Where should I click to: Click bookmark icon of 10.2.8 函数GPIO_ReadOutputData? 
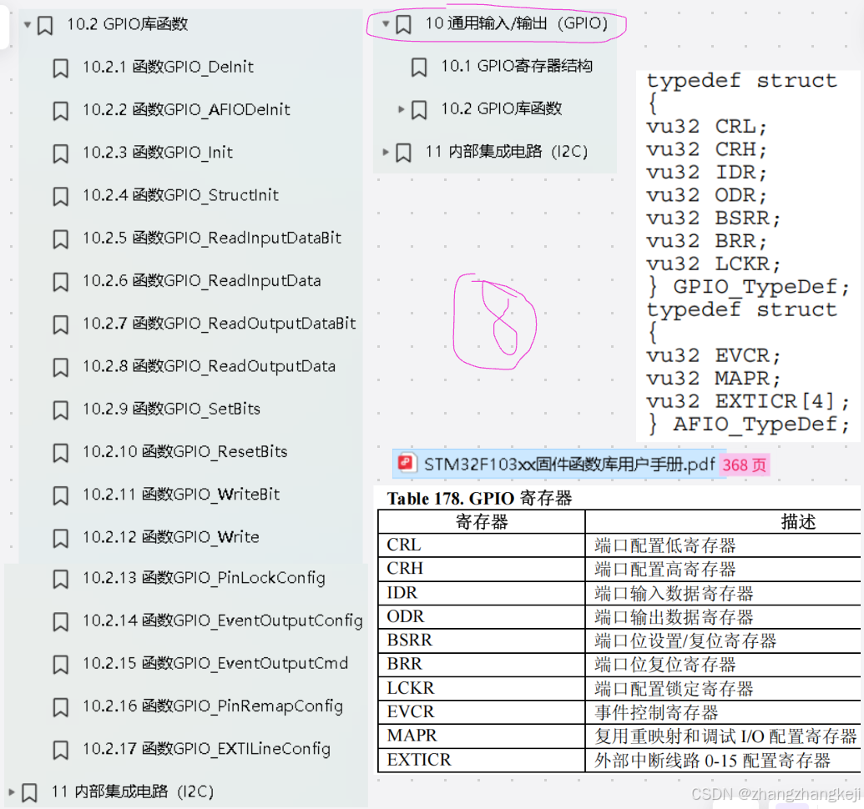pos(60,367)
